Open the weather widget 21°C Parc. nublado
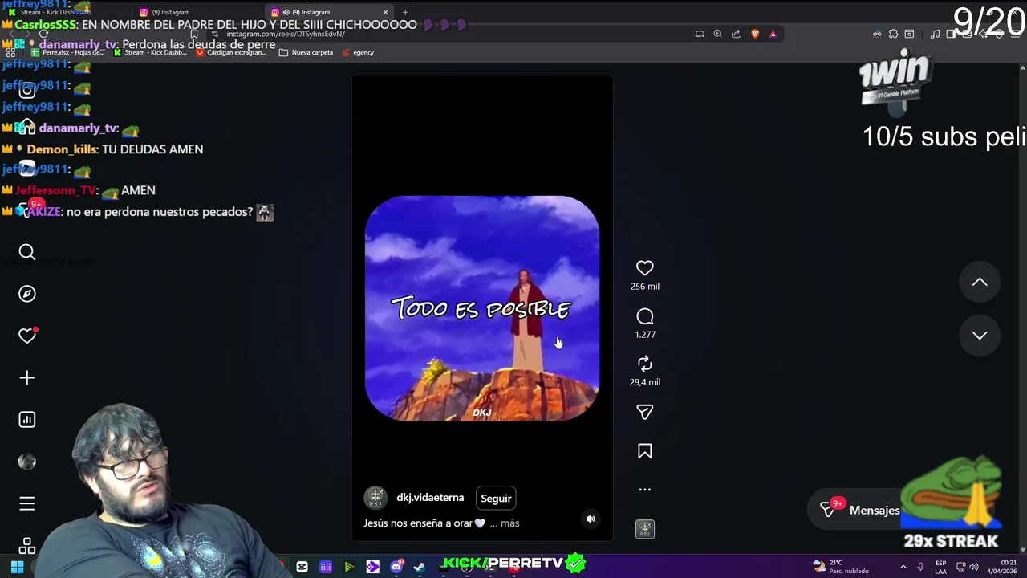 click(x=841, y=567)
